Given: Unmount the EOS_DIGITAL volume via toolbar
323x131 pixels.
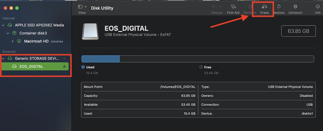Looking at the screenshot, I should (295, 7).
